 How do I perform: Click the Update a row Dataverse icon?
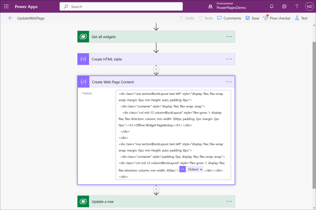(x=83, y=202)
